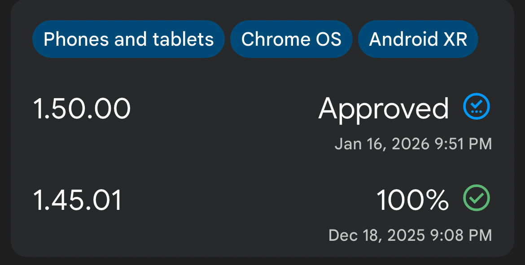
Task: Open version 1.50.00 release
Action: click(x=82, y=109)
